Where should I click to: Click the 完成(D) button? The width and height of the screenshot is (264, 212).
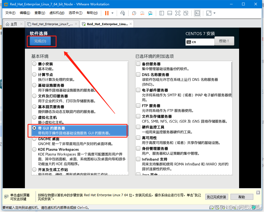point(40,41)
